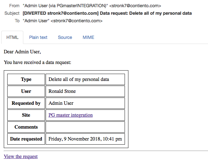The width and height of the screenshot is (208, 165).
Task: Switch to the HTML tab
Action: click(x=12, y=37)
